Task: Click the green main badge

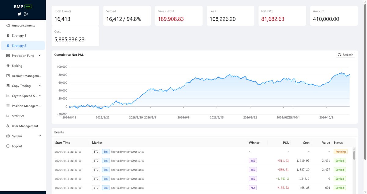Action: (28, 6)
